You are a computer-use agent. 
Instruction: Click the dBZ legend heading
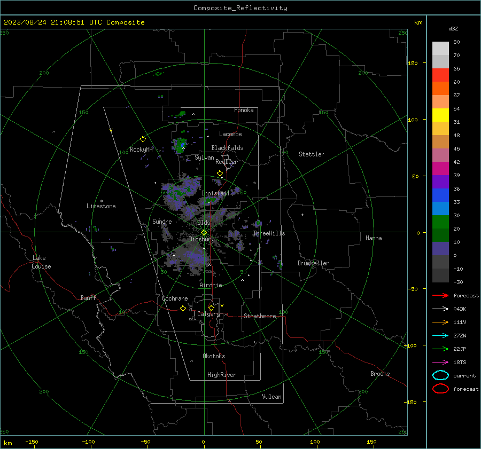click(x=453, y=28)
